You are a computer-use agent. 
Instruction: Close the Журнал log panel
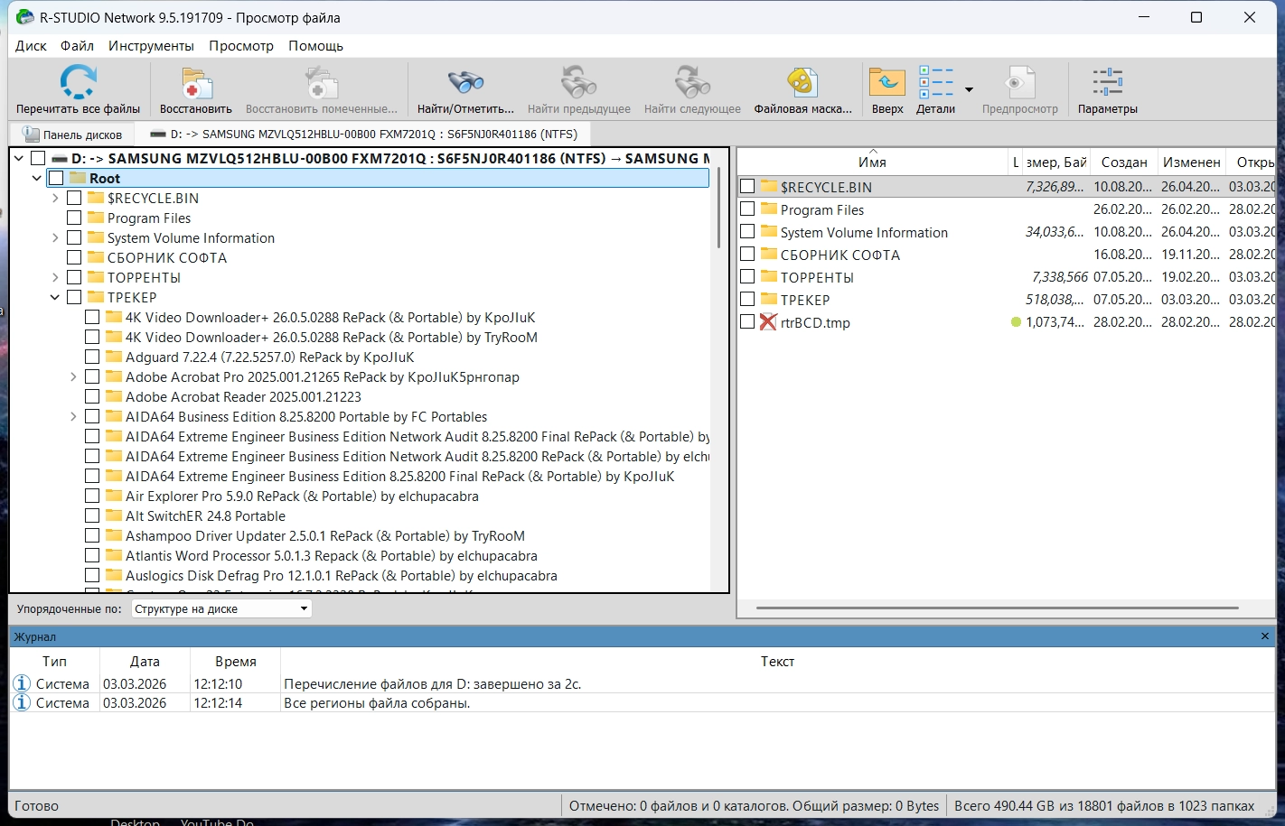pyautogui.click(x=1264, y=636)
